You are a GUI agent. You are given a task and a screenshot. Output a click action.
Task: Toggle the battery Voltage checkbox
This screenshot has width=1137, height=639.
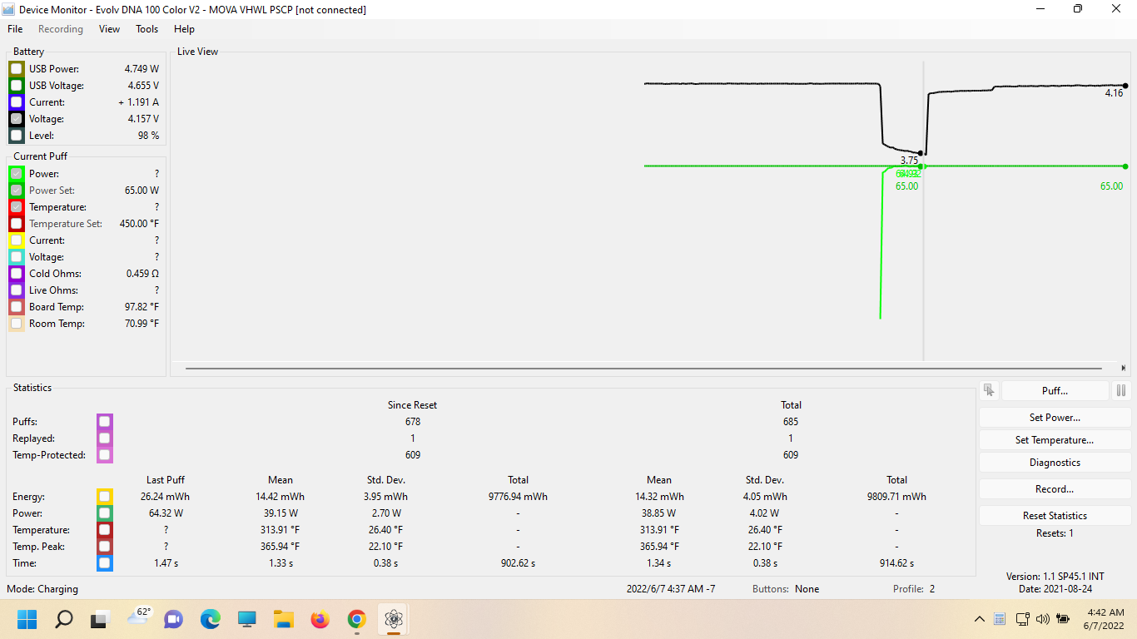pos(17,119)
